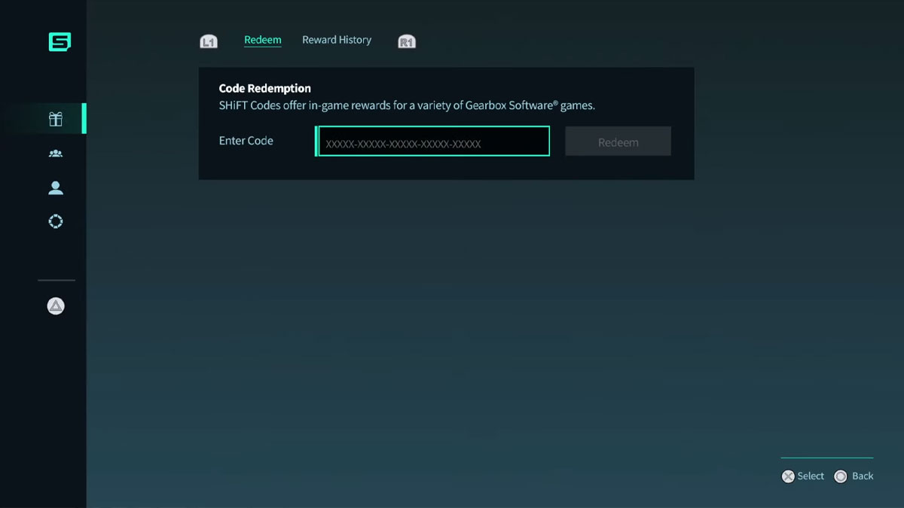Switch to the Reward History tab
This screenshot has width=904, height=508.
tap(337, 40)
